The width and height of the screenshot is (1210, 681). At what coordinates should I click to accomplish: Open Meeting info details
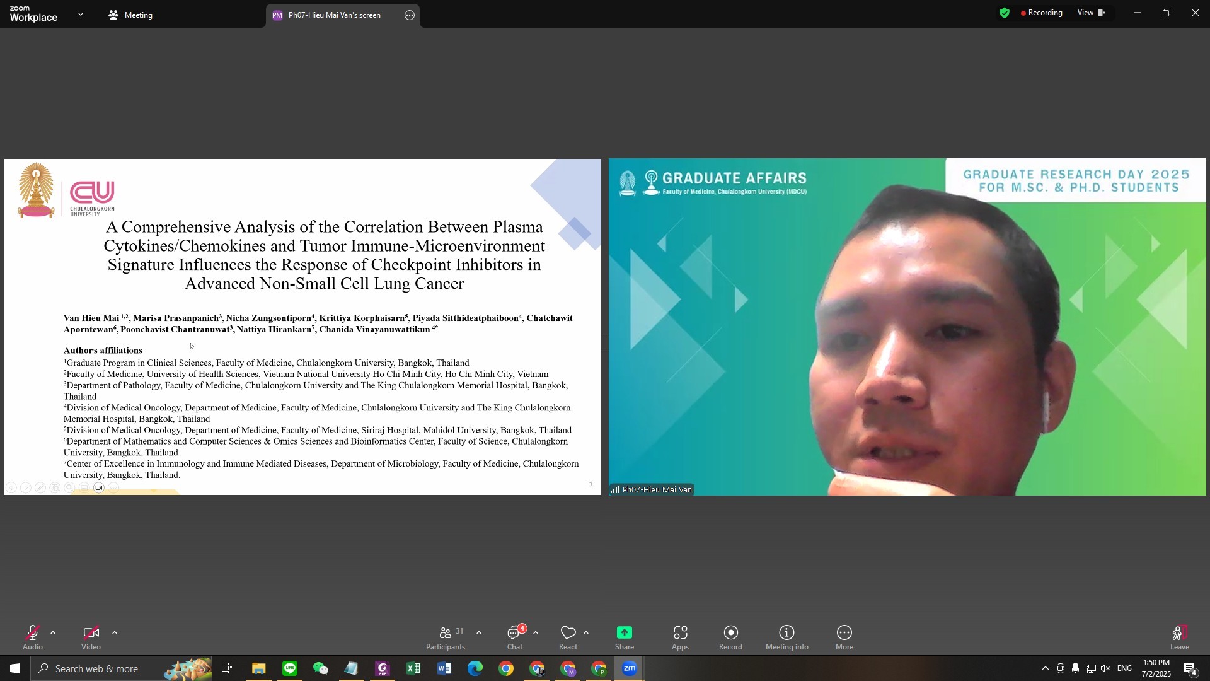coord(786,637)
